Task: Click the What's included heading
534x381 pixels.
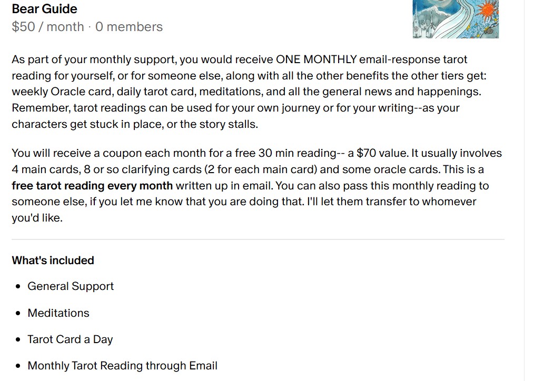Action: (x=53, y=260)
